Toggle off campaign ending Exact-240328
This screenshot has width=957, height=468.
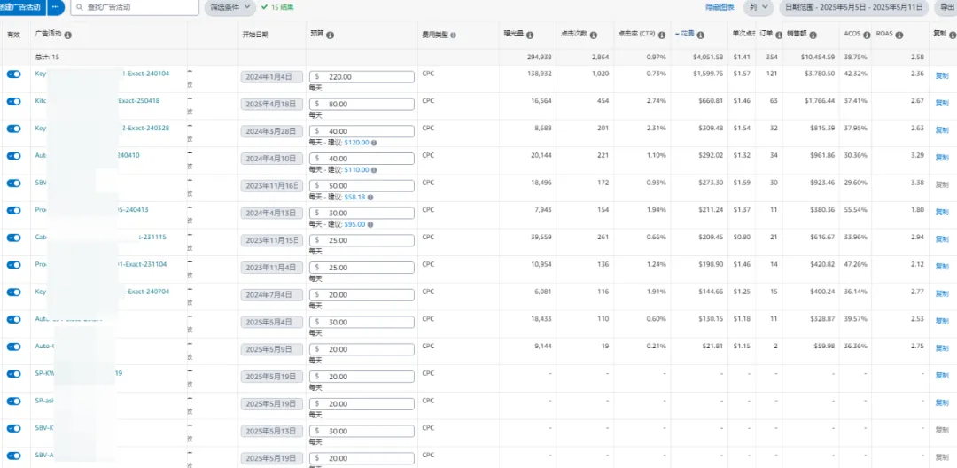coord(14,129)
